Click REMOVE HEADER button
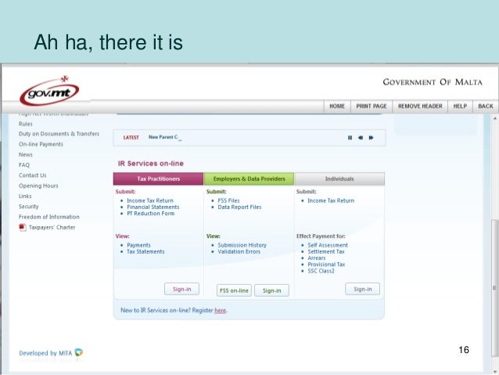The height and width of the screenshot is (375, 499). click(420, 106)
